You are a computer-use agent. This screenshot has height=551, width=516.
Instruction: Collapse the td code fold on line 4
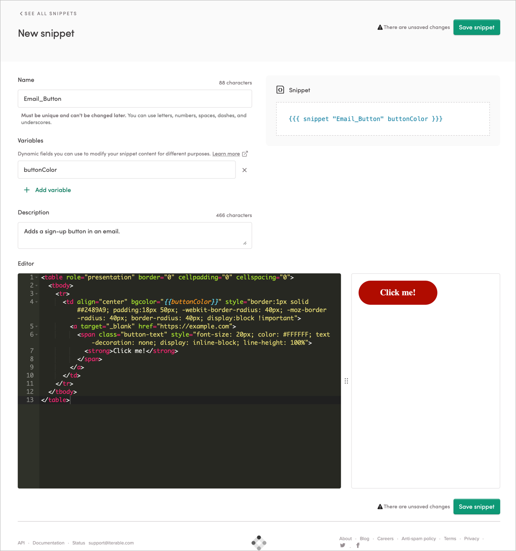[x=36, y=302]
